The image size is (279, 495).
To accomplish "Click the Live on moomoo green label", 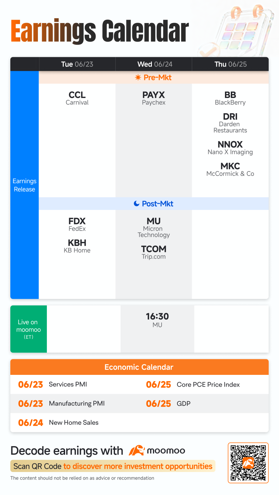I will [x=29, y=329].
